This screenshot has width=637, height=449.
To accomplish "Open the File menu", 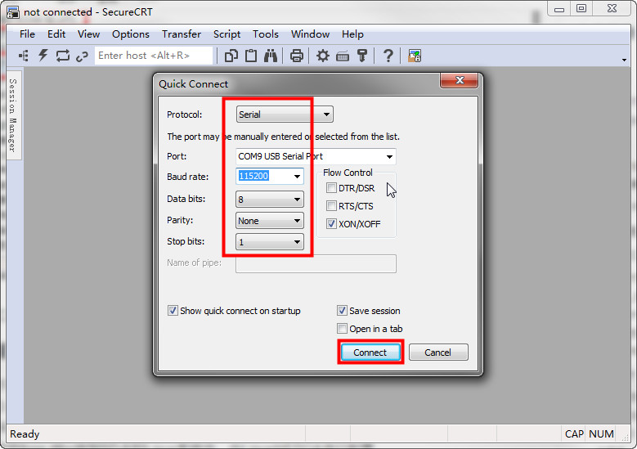I will [x=27, y=34].
